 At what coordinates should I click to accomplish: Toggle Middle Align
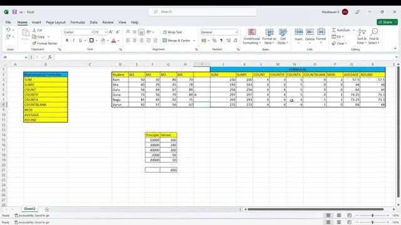click(x=135, y=32)
